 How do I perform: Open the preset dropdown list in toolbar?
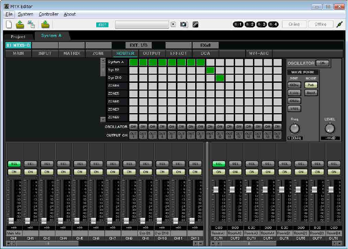tap(173, 24)
